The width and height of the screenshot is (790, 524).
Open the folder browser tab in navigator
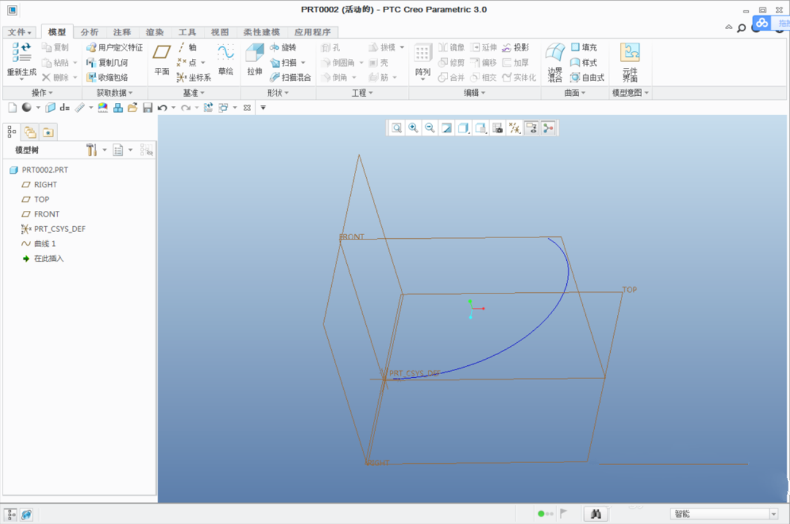click(30, 132)
